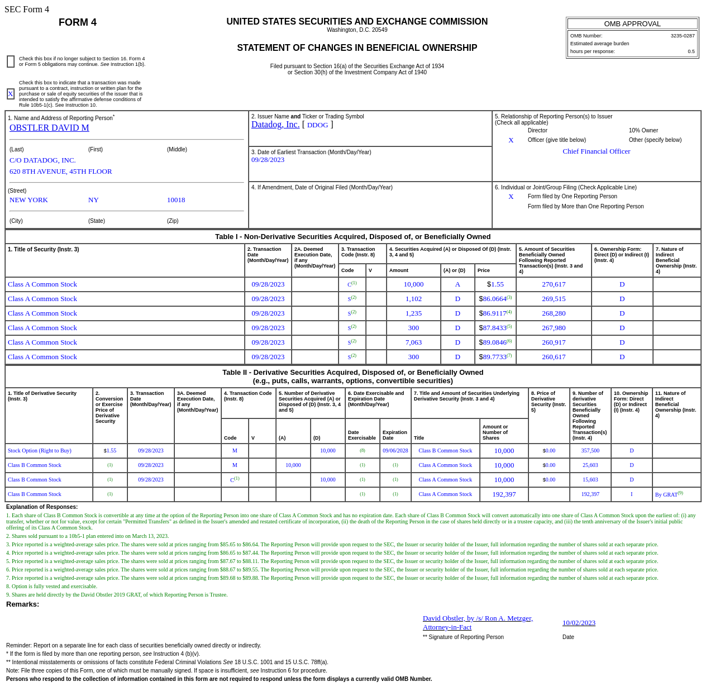Click the acquired code A in Table I
Viewport: 706px width, 696px height.
[x=457, y=284]
